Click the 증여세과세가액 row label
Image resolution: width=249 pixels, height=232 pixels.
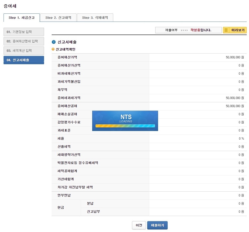click(x=69, y=98)
